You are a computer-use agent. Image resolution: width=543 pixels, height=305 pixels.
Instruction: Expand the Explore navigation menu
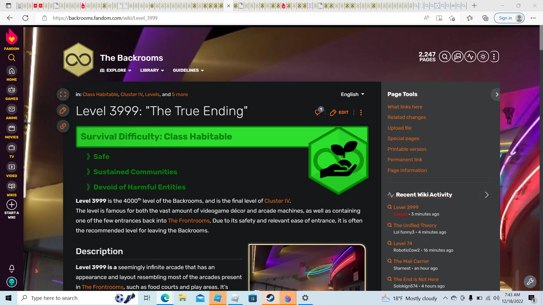click(115, 70)
